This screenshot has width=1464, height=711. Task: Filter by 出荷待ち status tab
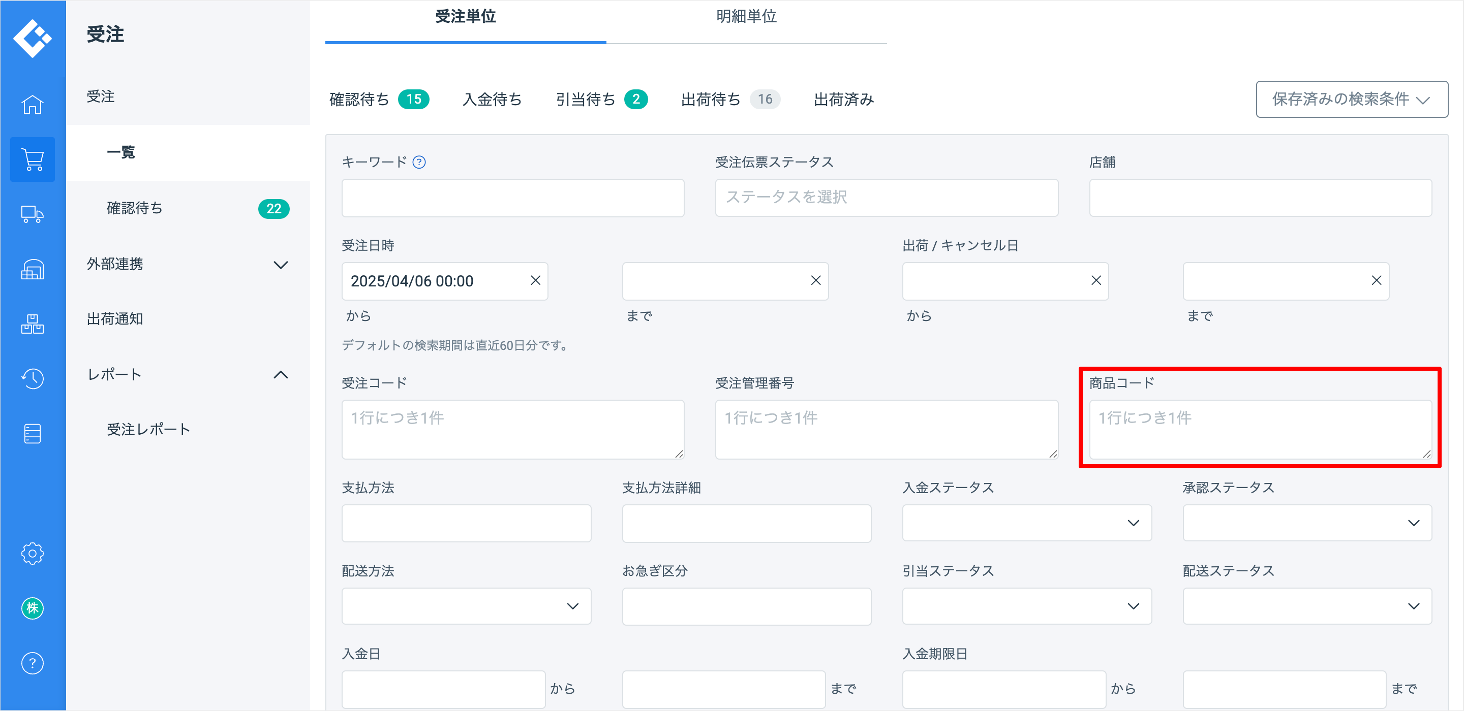pos(730,100)
